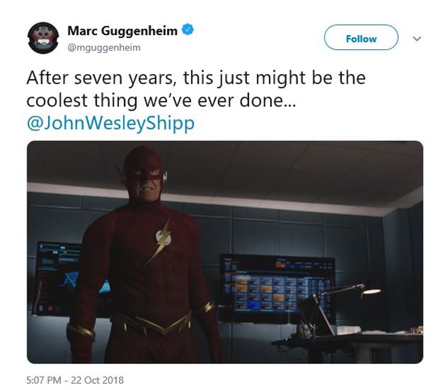The width and height of the screenshot is (448, 390).
Task: Click the gold belt in the photo
Action: [151, 323]
